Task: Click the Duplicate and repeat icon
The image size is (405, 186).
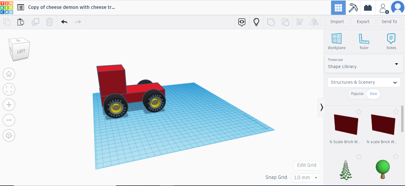Action: coord(35,22)
